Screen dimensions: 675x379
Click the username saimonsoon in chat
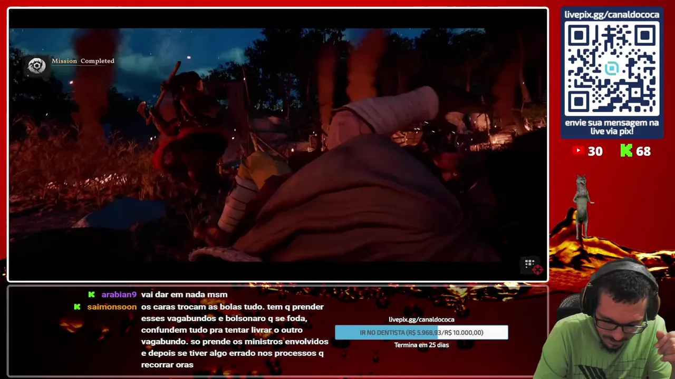(112, 306)
